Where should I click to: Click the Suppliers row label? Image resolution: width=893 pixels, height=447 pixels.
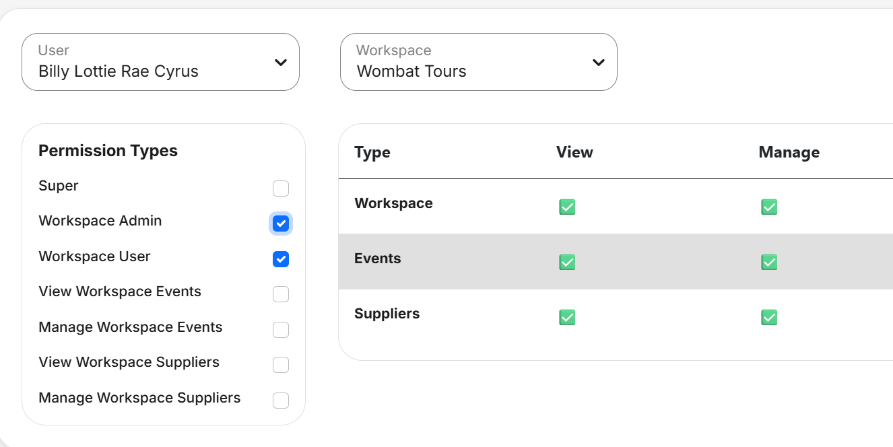387,314
